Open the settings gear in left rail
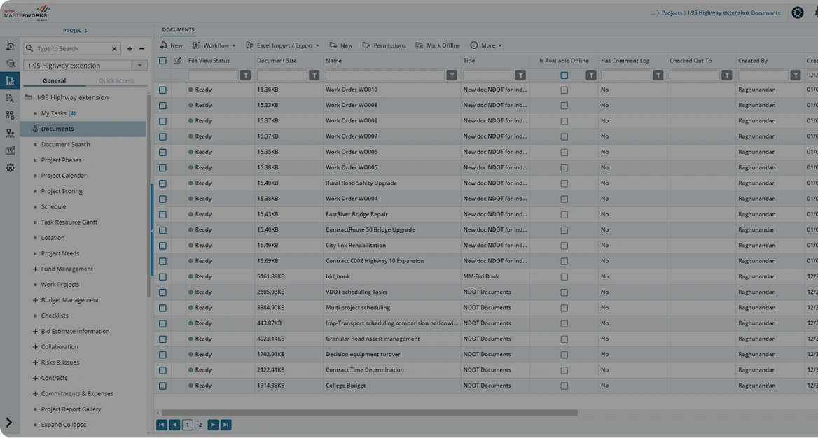 click(10, 168)
